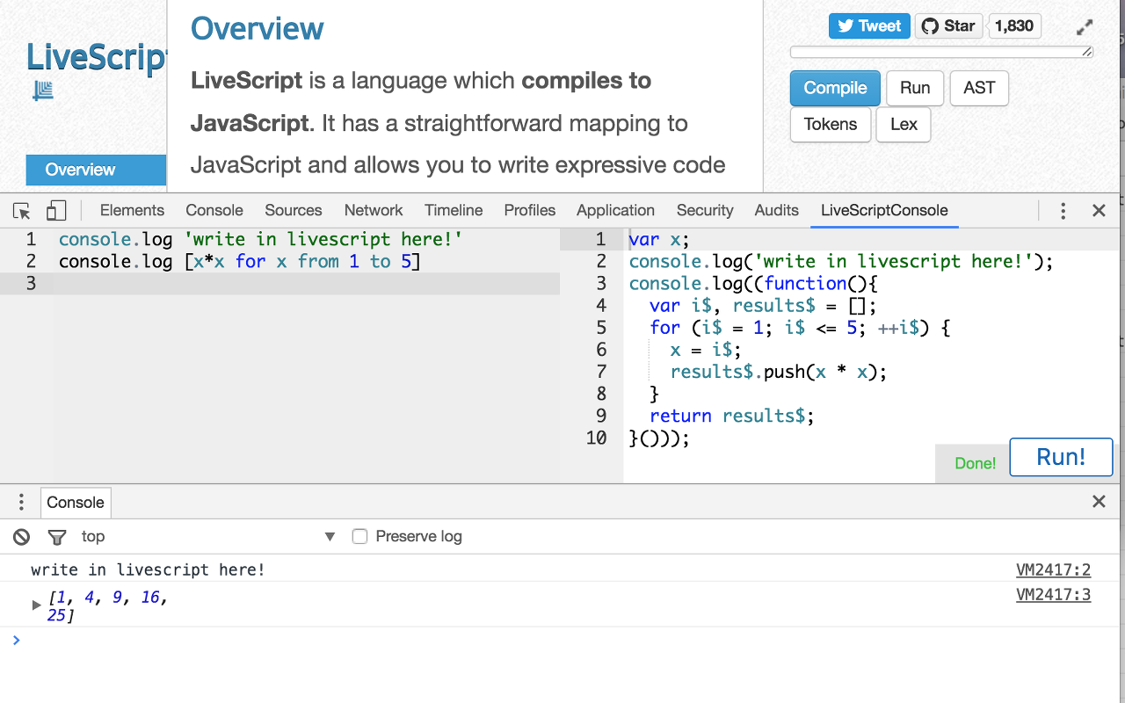Click line number 10 in the output gutter
Screen dimensions: 1125x703
click(x=596, y=438)
